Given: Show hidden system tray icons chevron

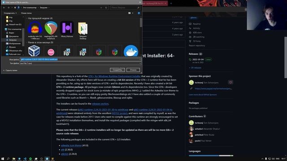Looking at the screenshot, I should pos(262,159).
